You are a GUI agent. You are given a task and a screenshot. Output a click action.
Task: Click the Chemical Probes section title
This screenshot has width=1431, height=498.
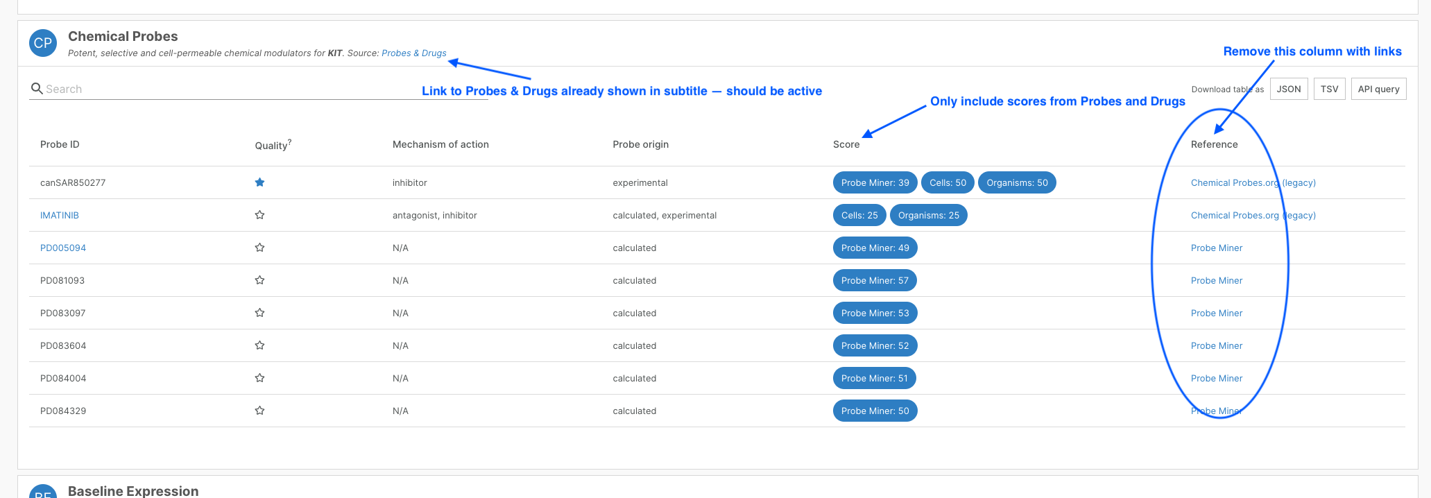123,36
